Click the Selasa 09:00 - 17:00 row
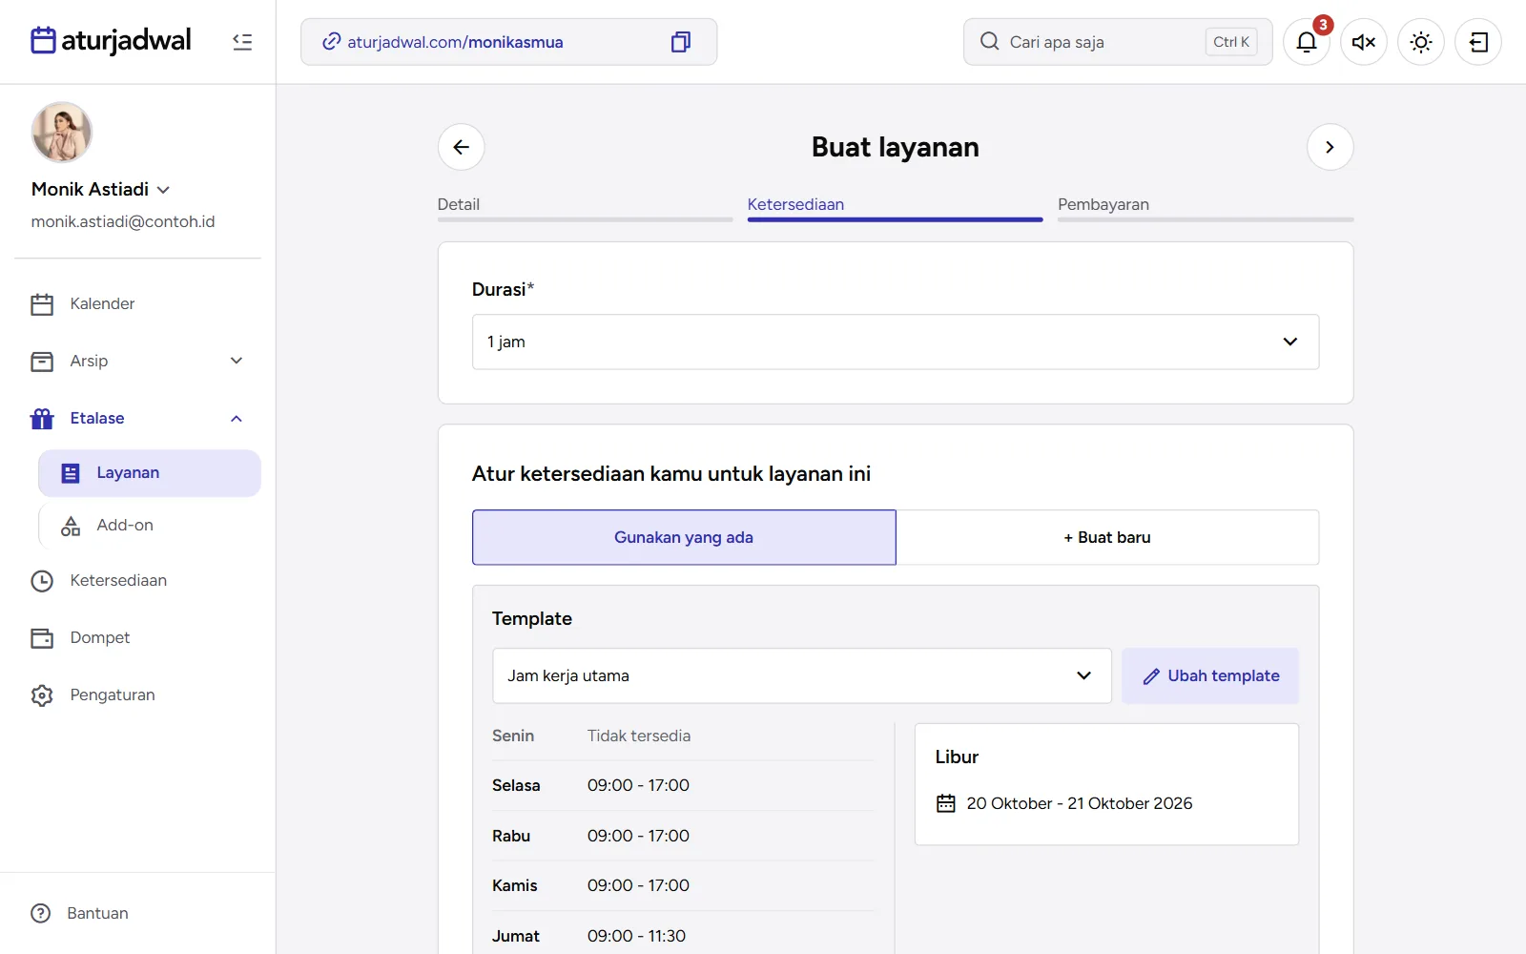Screen dimensions: 1526x954 pos(683,785)
